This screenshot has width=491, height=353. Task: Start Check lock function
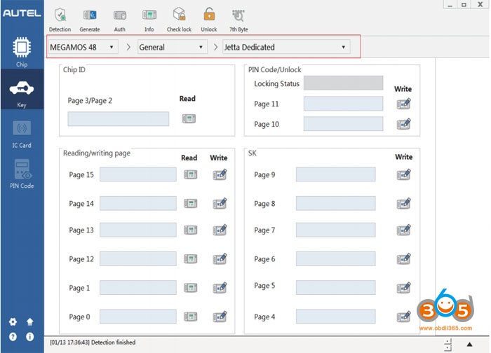(179, 20)
